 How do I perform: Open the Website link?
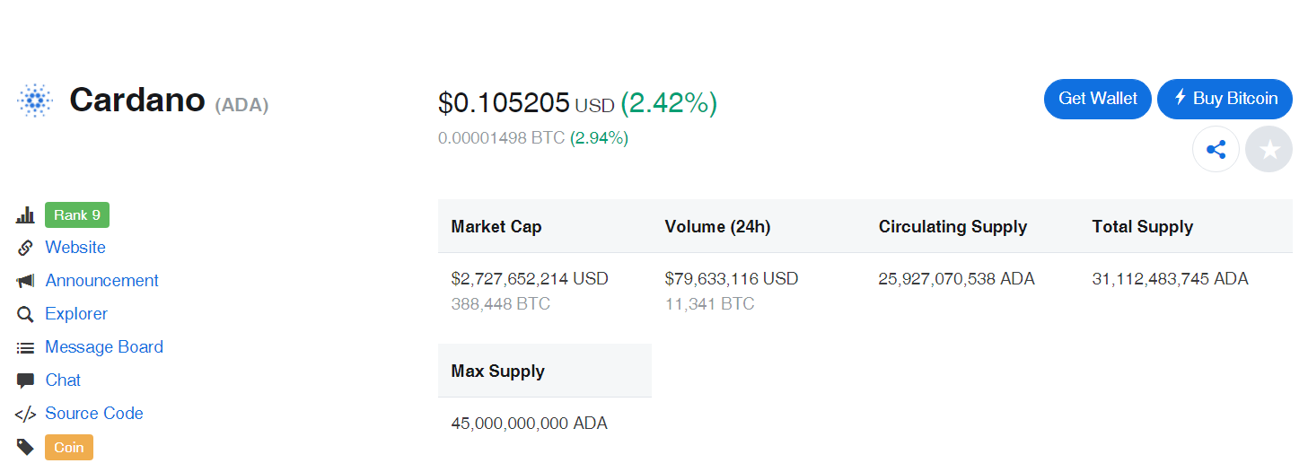75,248
